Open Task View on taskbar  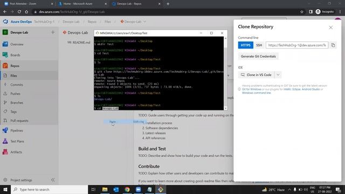point(93,189)
